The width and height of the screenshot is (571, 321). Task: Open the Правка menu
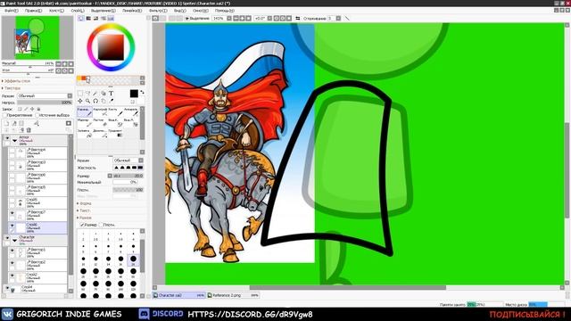click(x=33, y=11)
